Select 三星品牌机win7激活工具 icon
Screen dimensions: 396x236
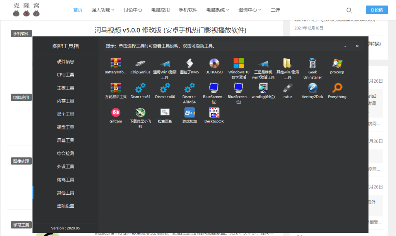pyautogui.click(x=263, y=63)
